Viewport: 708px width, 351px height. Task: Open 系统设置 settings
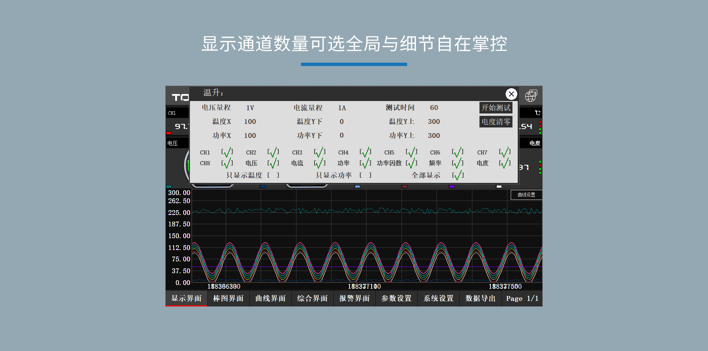pyautogui.click(x=438, y=298)
